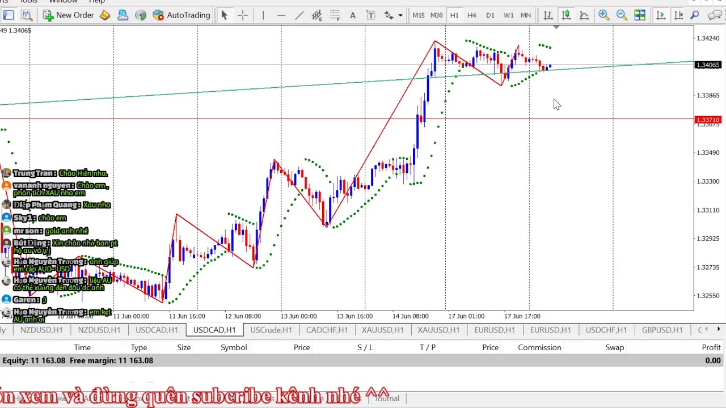Sort orders by Type column
Image resolution: width=726 pixels, height=408 pixels.
point(139,347)
